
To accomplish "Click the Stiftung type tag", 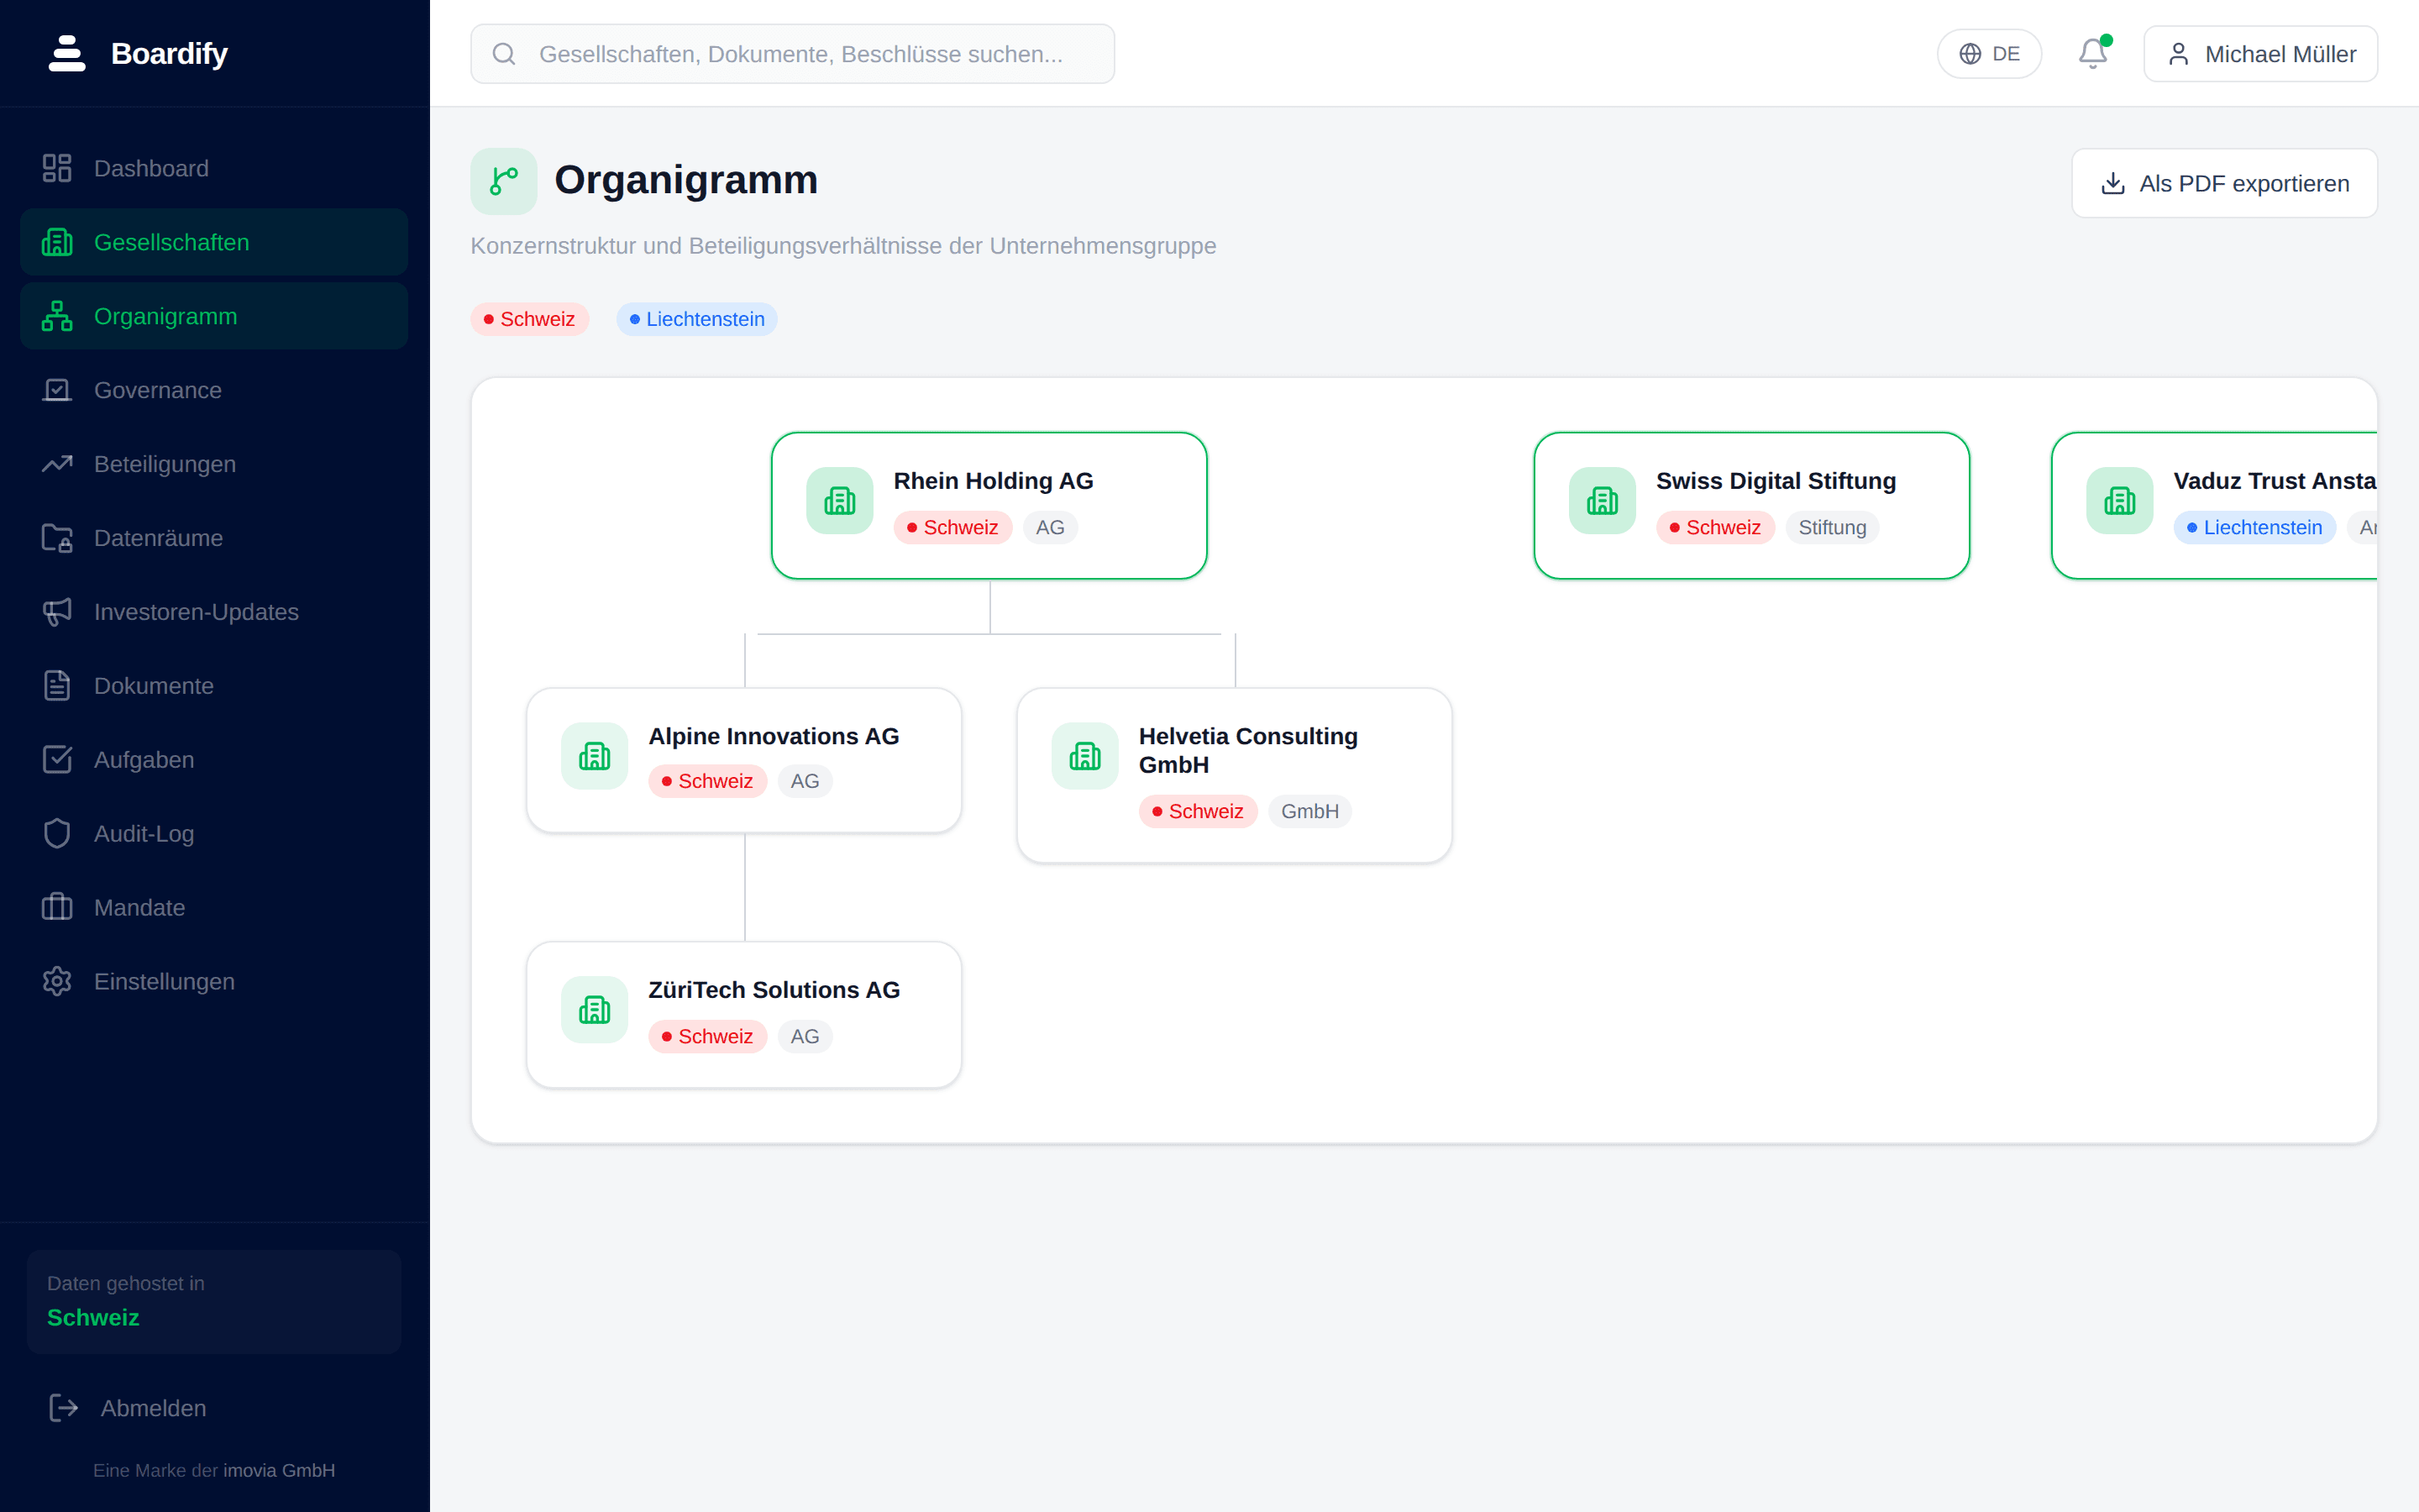I will pyautogui.click(x=1832, y=527).
